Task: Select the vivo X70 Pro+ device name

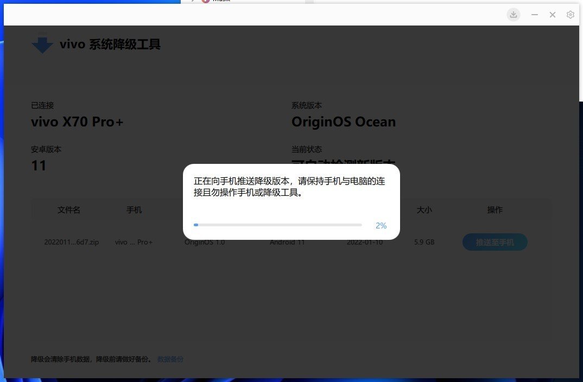Action: click(x=77, y=122)
